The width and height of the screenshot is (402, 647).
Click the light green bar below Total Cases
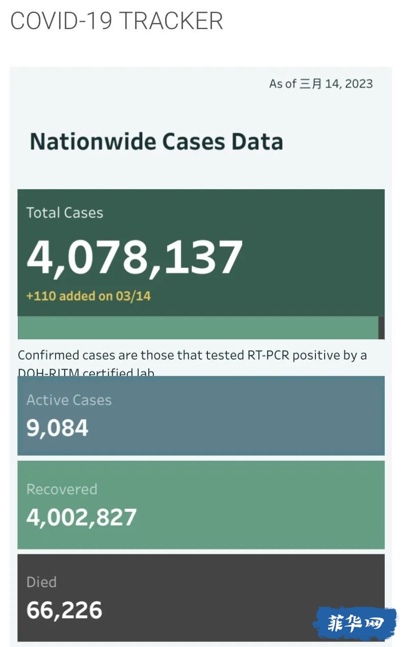click(198, 328)
